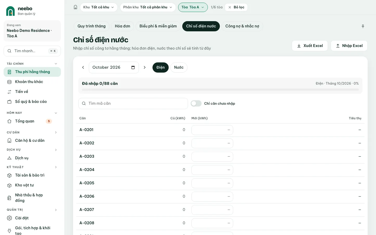Open the Hóa đơn tab
Screen dimensions: 376x235
122,26
